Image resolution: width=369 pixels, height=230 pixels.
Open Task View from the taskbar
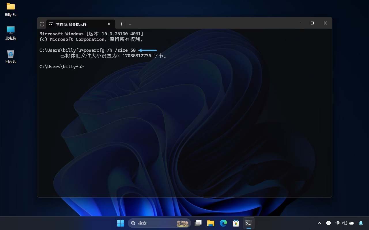(198, 223)
